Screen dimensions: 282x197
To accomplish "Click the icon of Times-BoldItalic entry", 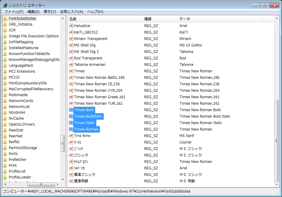I will [x=71, y=116].
